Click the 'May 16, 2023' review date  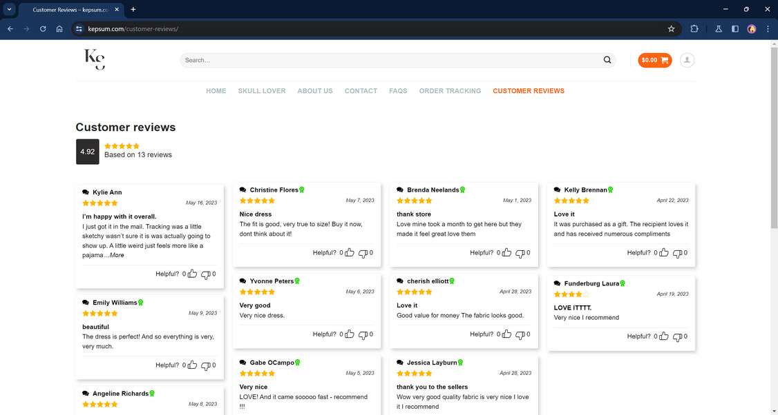pos(202,203)
